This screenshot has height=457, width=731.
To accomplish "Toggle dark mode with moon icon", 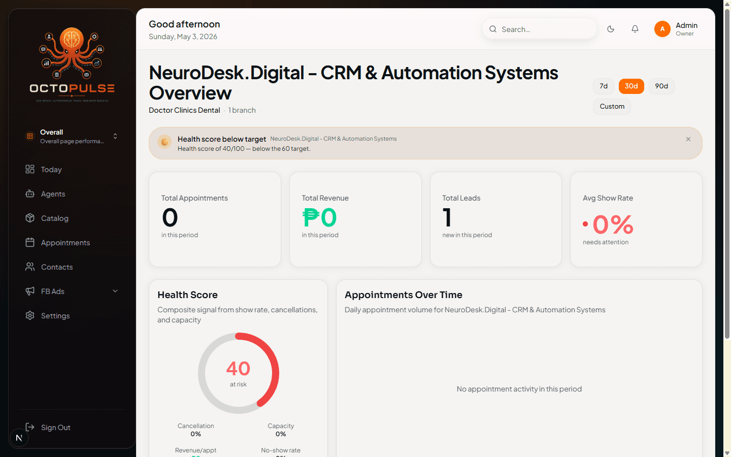I will (x=611, y=29).
